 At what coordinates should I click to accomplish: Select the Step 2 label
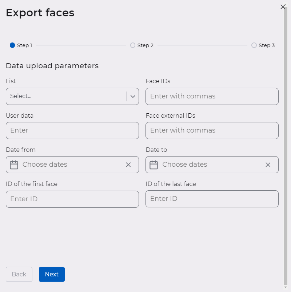145,45
